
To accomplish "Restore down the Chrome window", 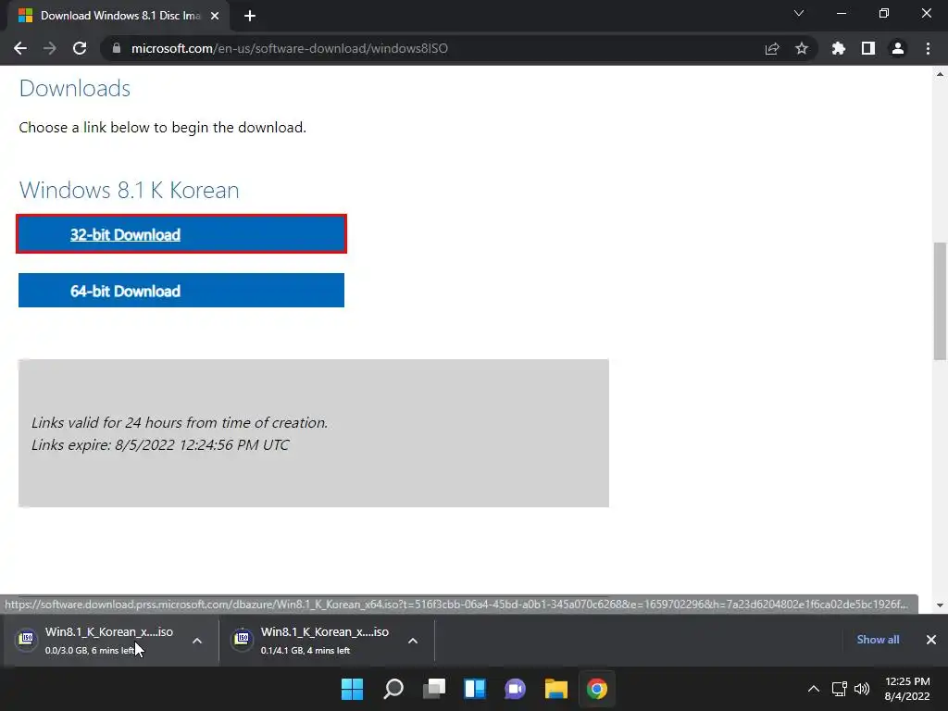I will [x=884, y=13].
